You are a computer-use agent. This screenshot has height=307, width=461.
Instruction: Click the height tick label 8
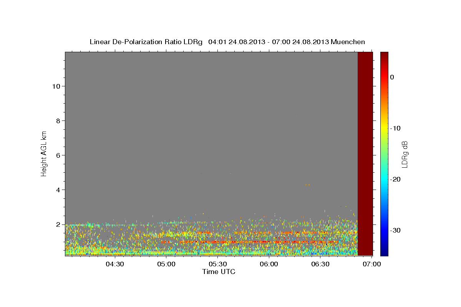(57, 120)
